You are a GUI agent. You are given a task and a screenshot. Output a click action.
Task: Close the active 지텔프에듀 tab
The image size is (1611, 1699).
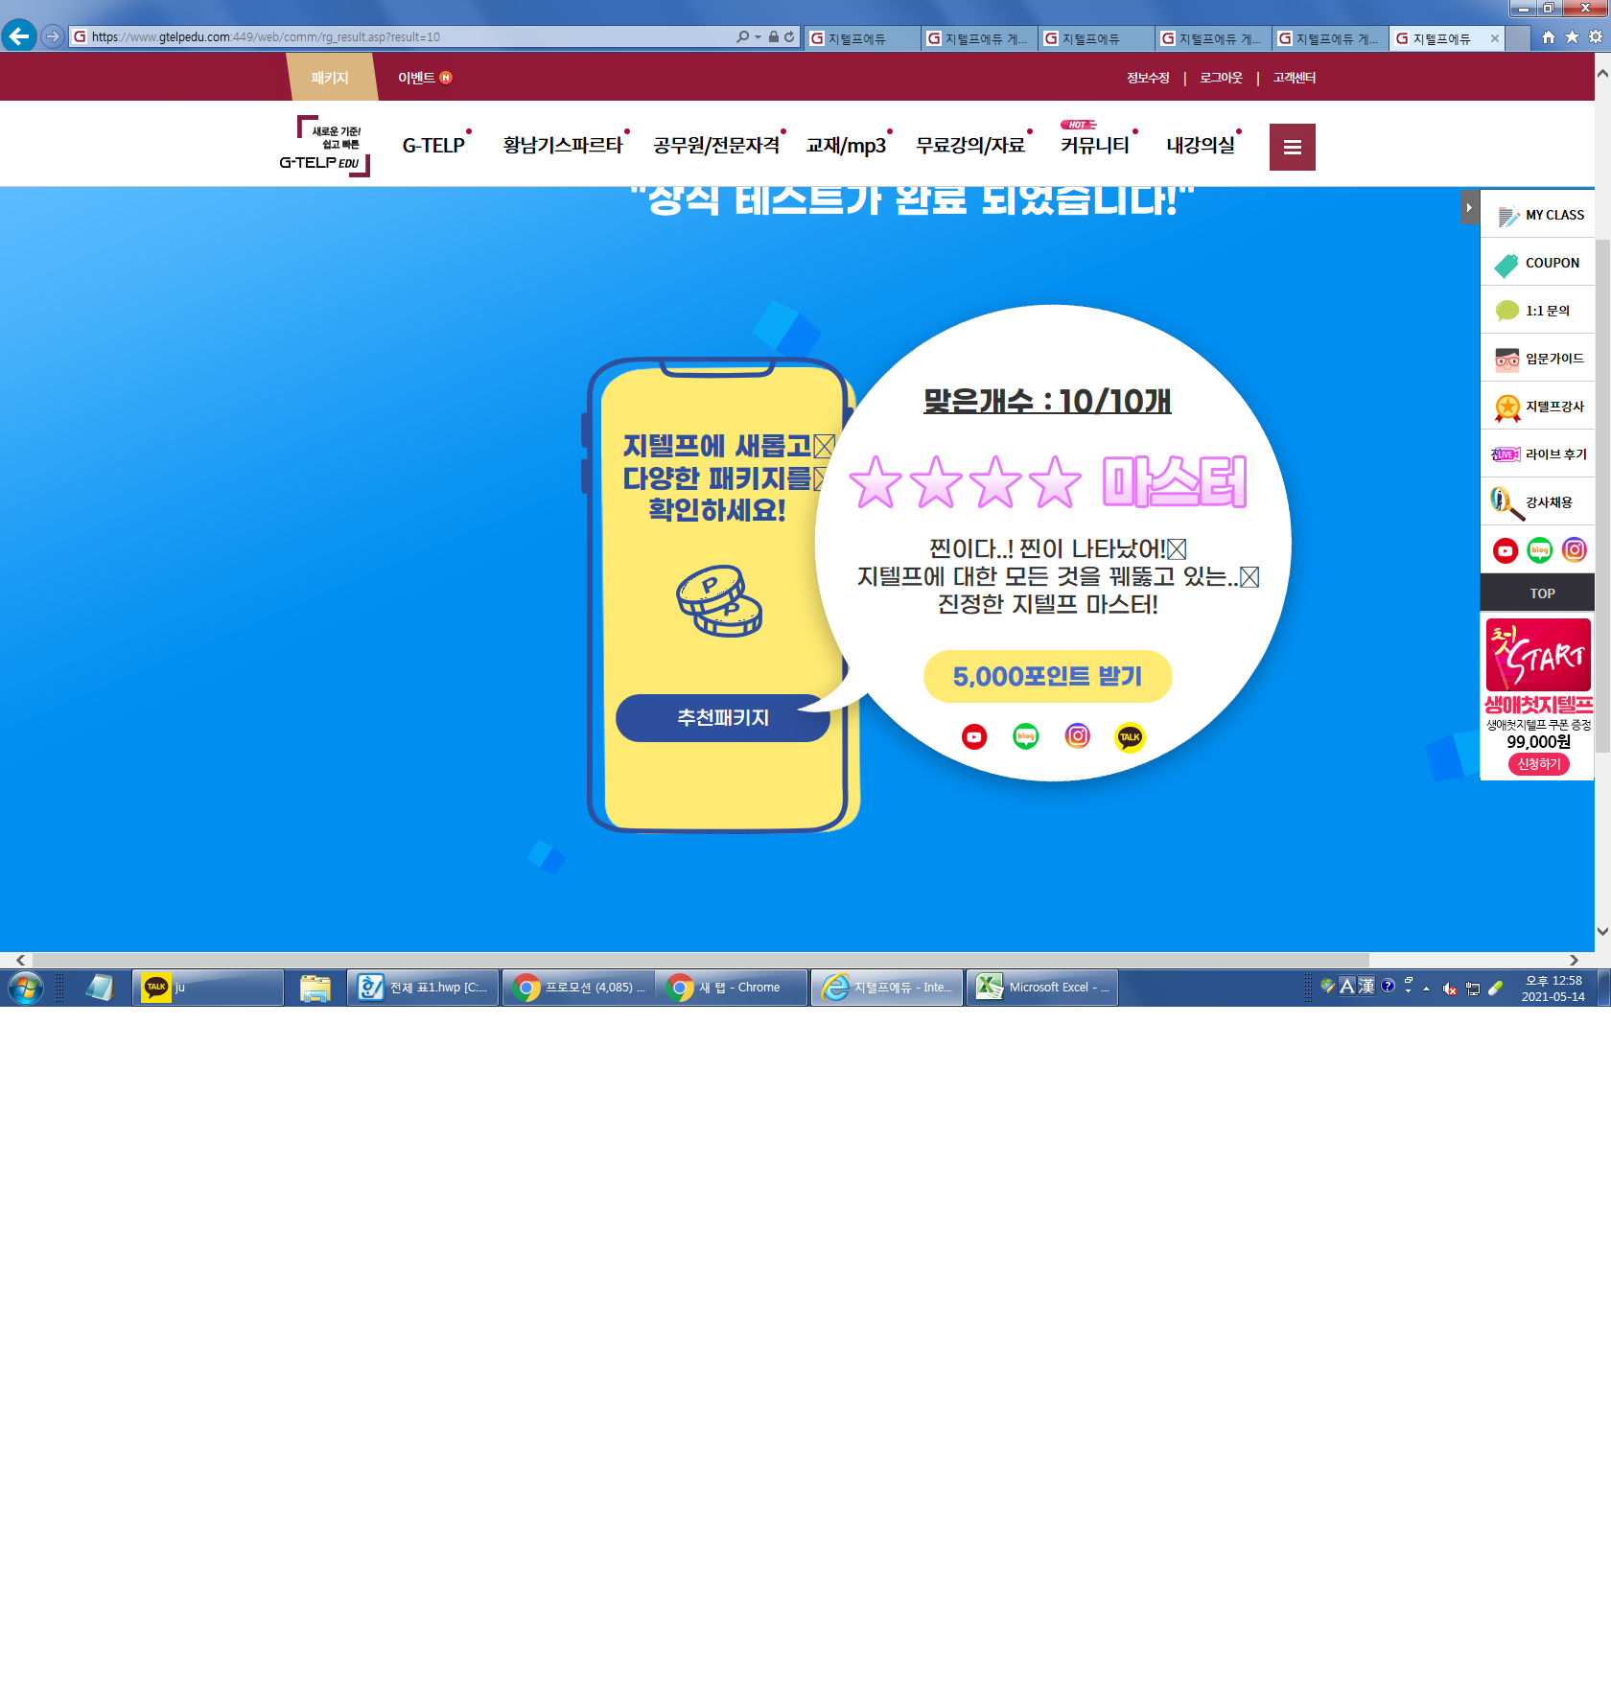pos(1494,38)
